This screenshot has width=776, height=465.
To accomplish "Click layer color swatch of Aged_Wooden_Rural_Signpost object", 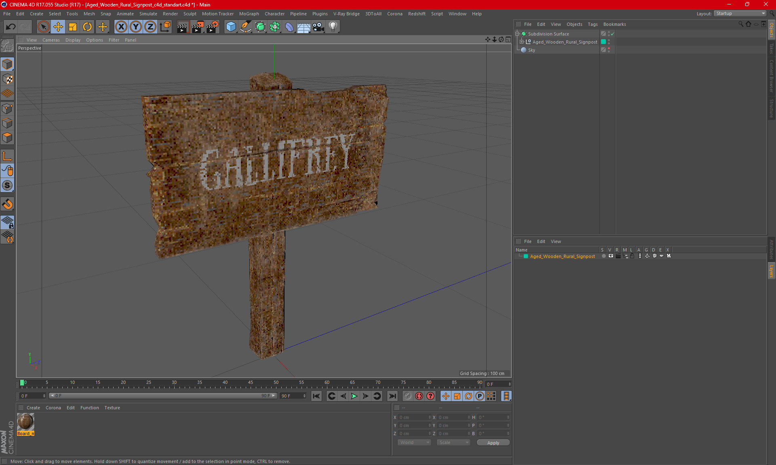I will point(603,42).
